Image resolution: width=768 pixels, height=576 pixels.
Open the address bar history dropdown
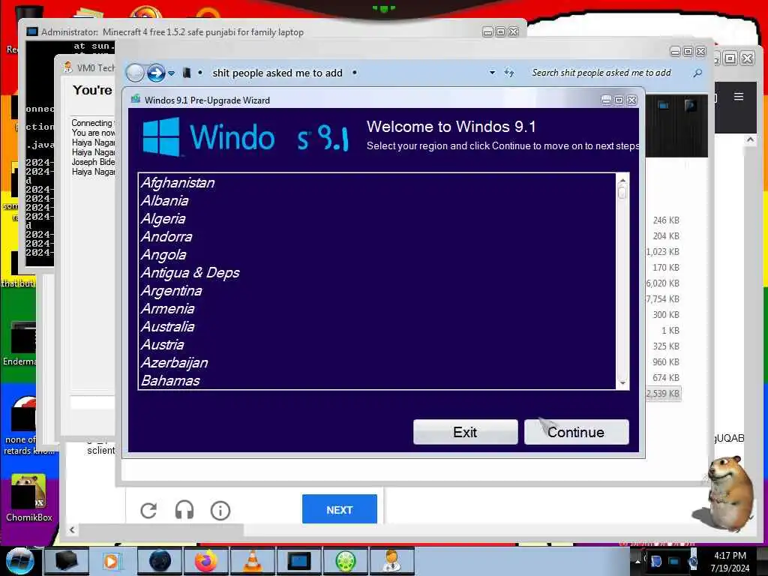coord(492,73)
